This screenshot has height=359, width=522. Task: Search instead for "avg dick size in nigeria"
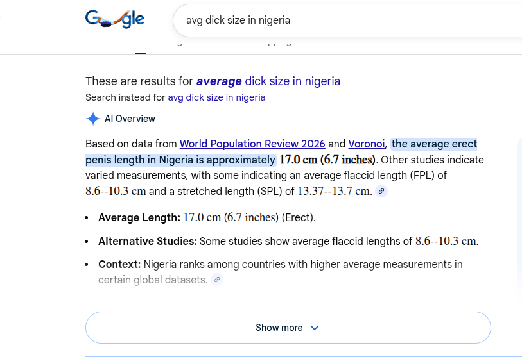[x=216, y=97]
